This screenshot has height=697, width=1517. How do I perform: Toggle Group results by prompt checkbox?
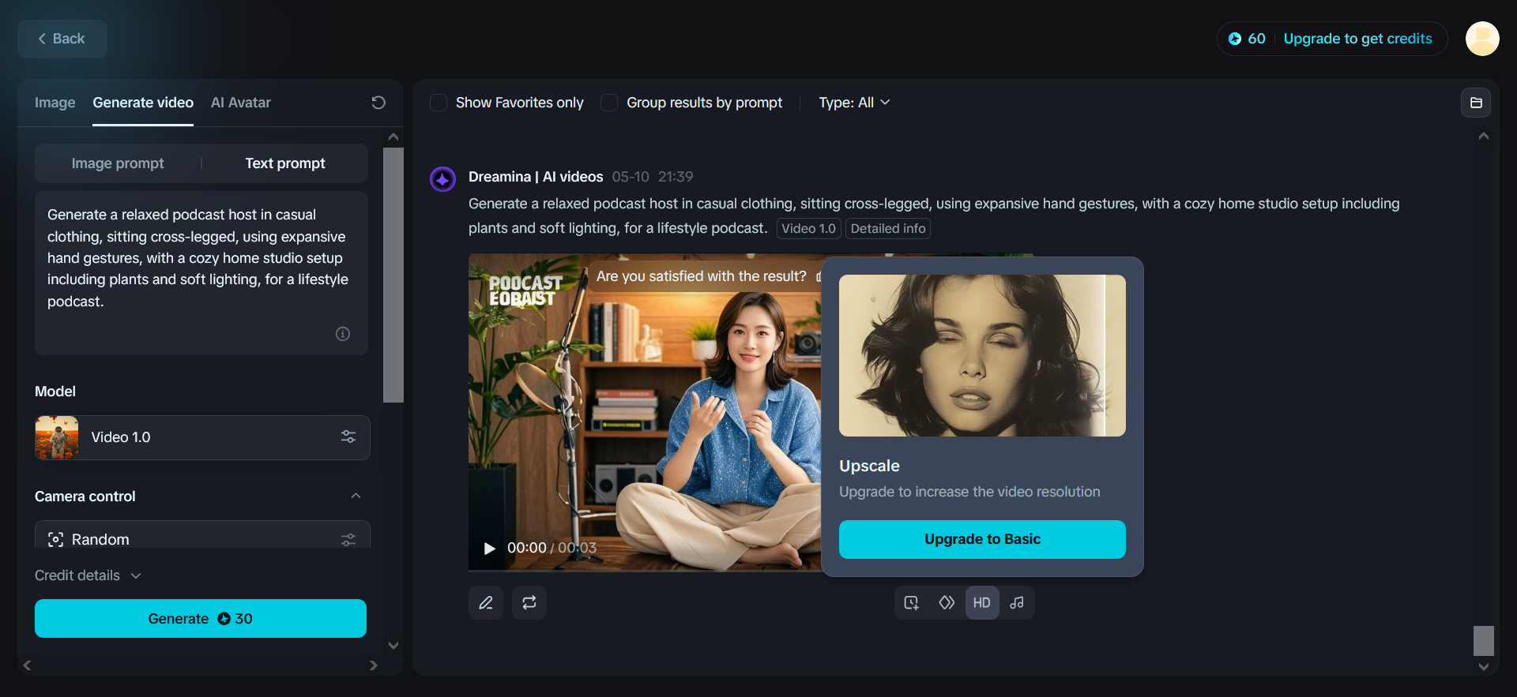click(x=609, y=103)
